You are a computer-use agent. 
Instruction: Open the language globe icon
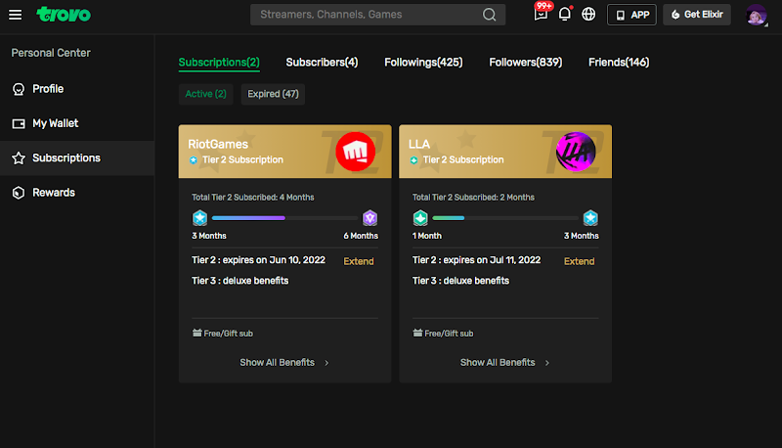(588, 15)
